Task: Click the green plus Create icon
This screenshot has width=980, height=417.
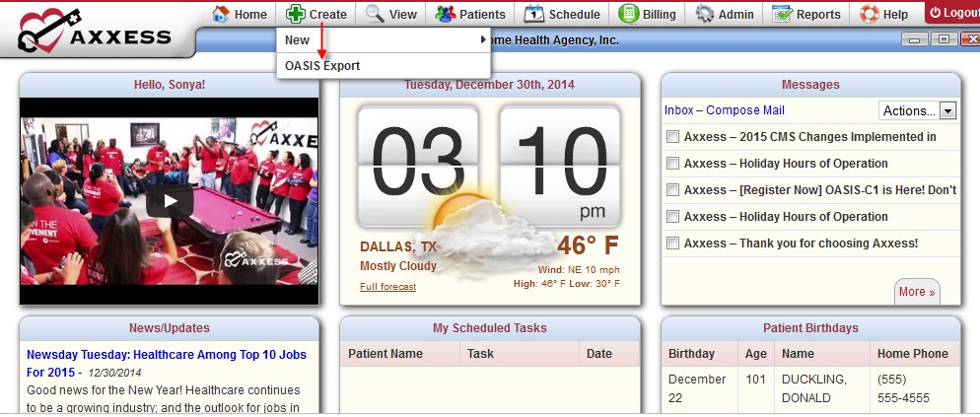Action: pyautogui.click(x=295, y=14)
